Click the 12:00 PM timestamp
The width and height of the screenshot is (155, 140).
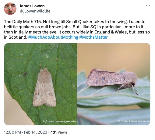[12, 132]
